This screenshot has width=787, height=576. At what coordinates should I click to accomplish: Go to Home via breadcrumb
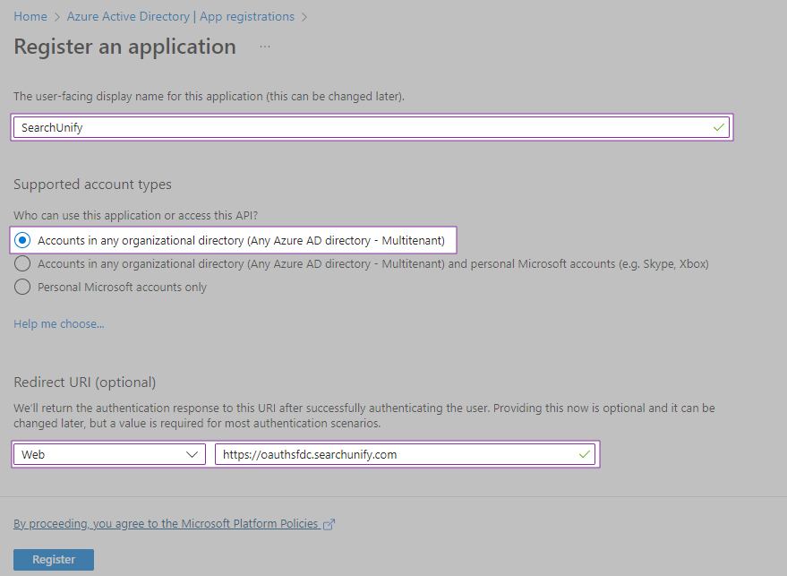(30, 17)
